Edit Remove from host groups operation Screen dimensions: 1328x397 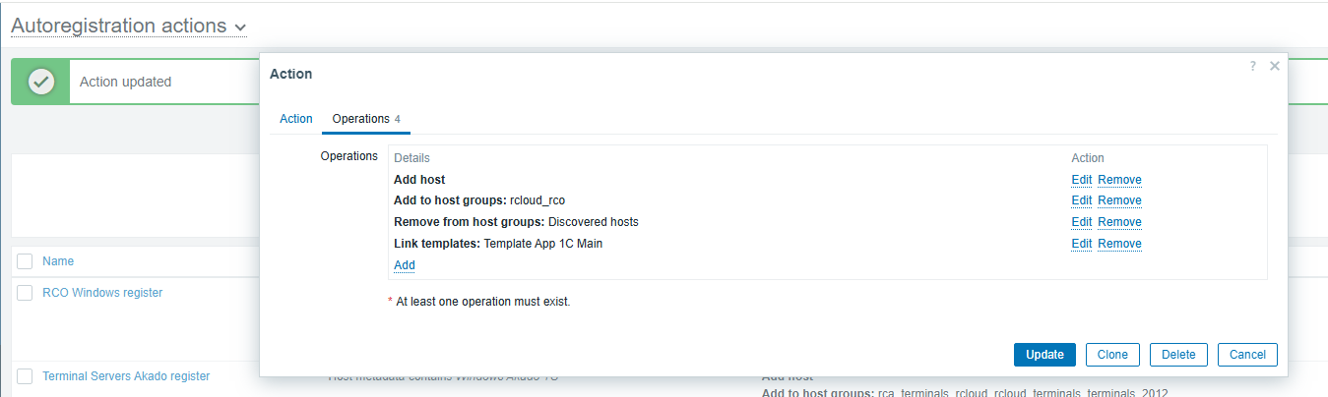coord(1082,222)
